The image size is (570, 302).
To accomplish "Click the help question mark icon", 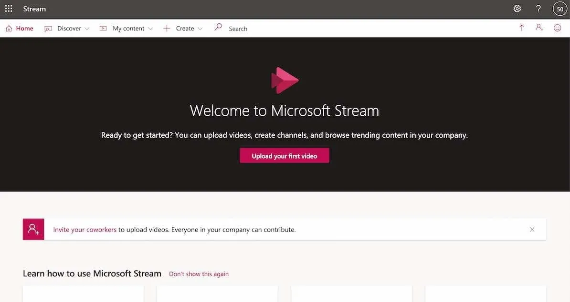I will (538, 9).
